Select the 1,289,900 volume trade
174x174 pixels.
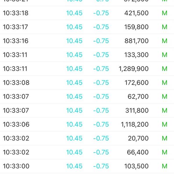point(87,69)
